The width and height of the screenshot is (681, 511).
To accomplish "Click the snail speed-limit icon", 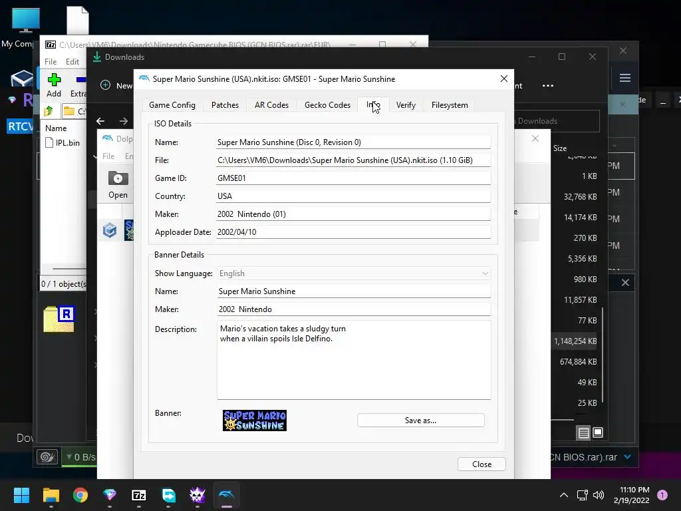I will coord(47,457).
